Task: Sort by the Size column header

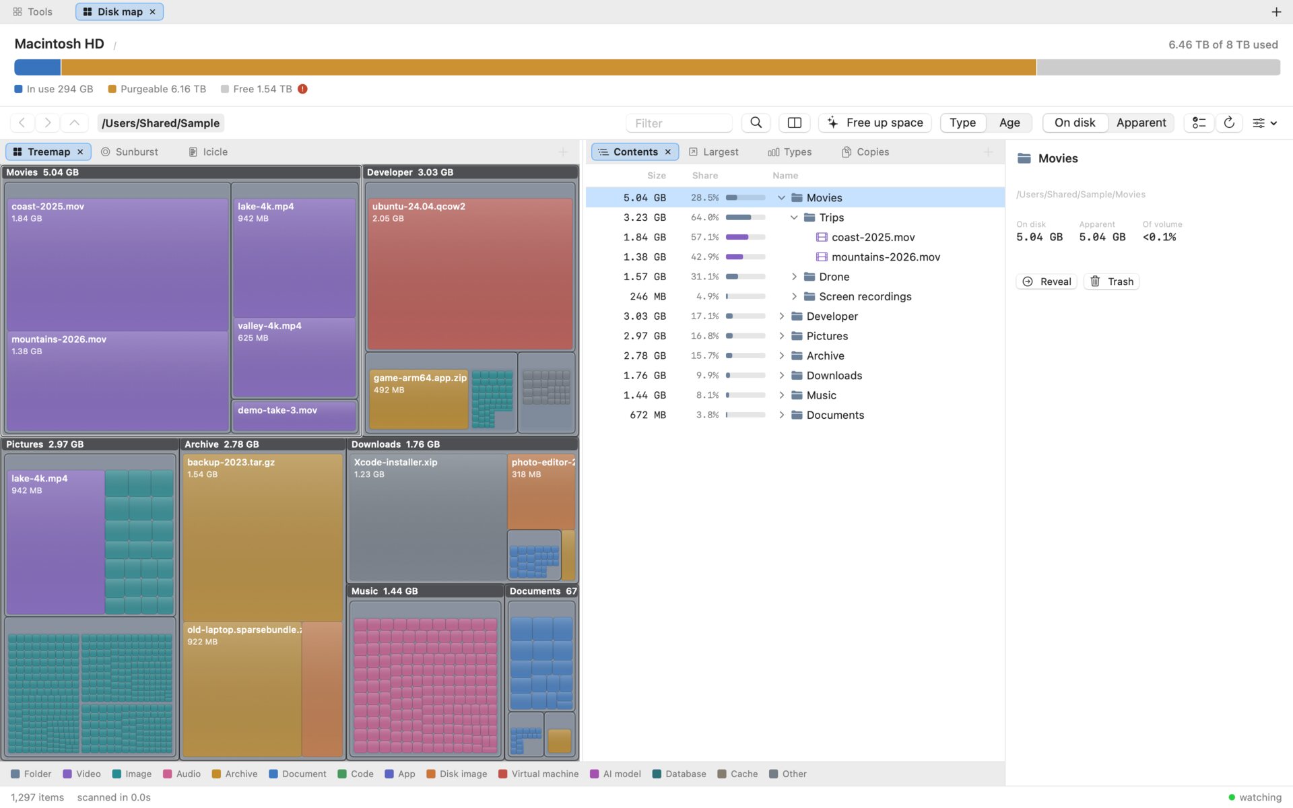Action: pos(656,175)
